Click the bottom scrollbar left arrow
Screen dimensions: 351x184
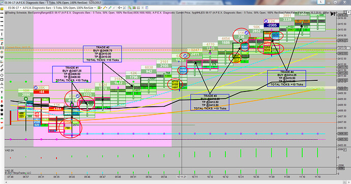tap(6, 182)
